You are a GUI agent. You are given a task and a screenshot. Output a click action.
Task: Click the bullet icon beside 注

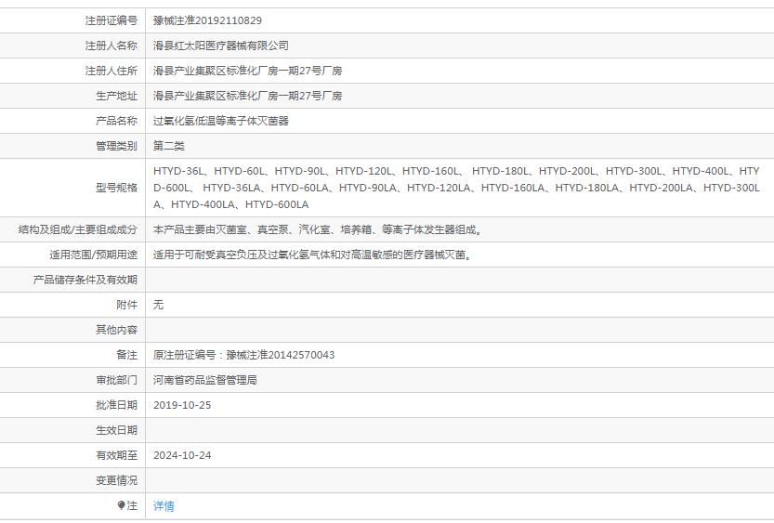click(121, 505)
